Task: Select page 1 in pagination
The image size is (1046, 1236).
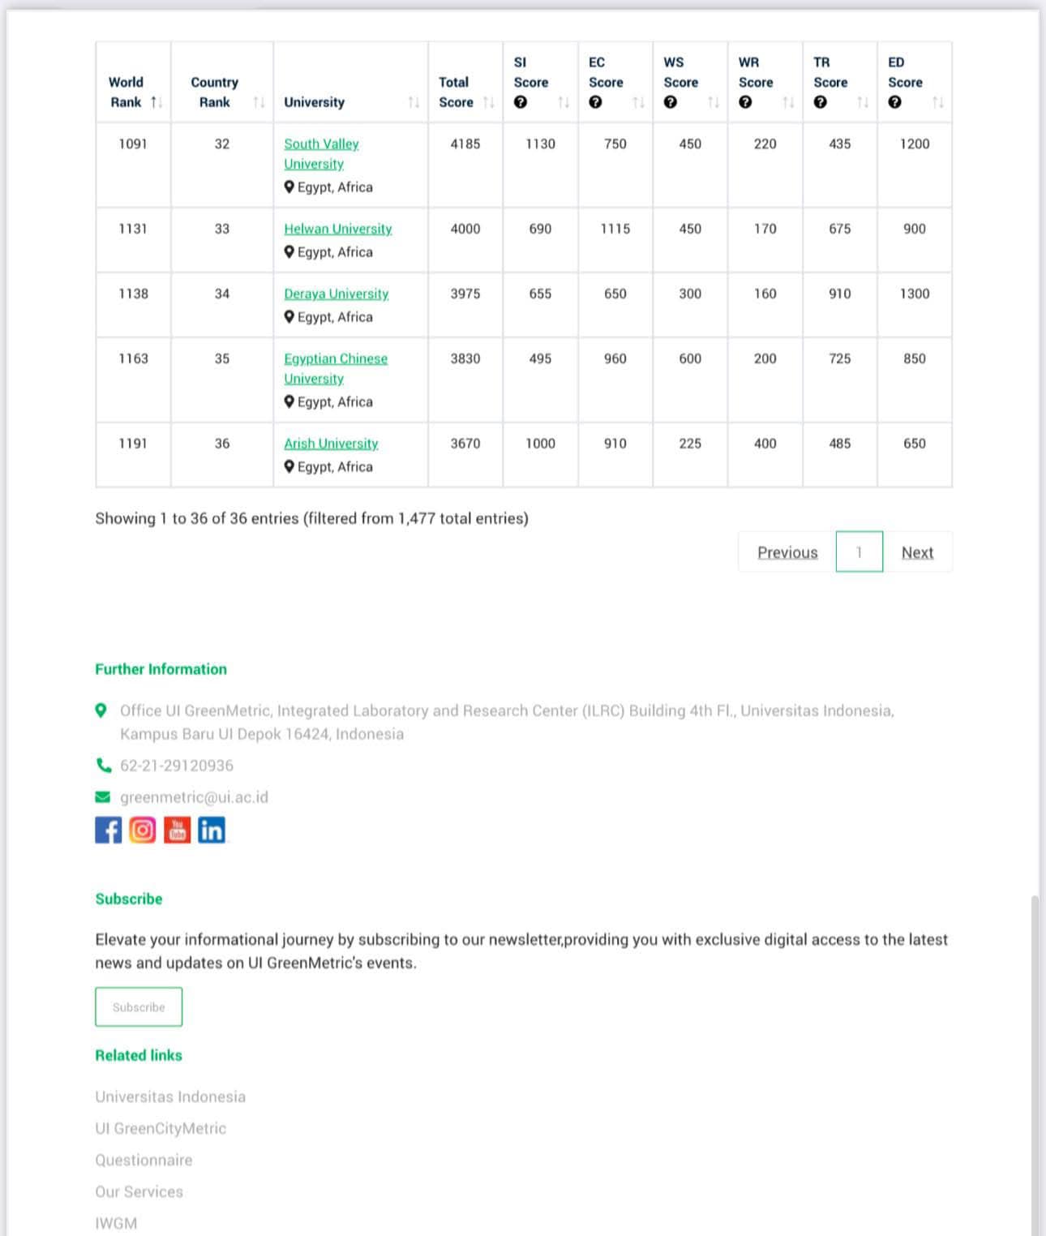Action: 859,552
